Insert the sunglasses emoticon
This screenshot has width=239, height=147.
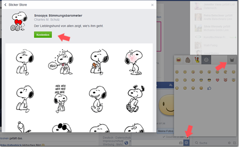point(209,80)
